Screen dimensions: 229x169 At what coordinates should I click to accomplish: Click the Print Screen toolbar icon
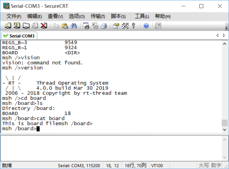click(x=86, y=26)
